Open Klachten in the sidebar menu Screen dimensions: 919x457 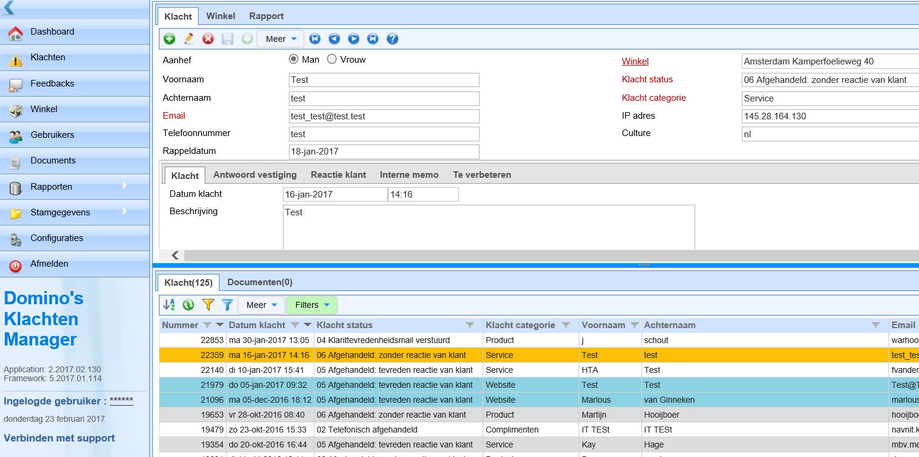point(75,57)
